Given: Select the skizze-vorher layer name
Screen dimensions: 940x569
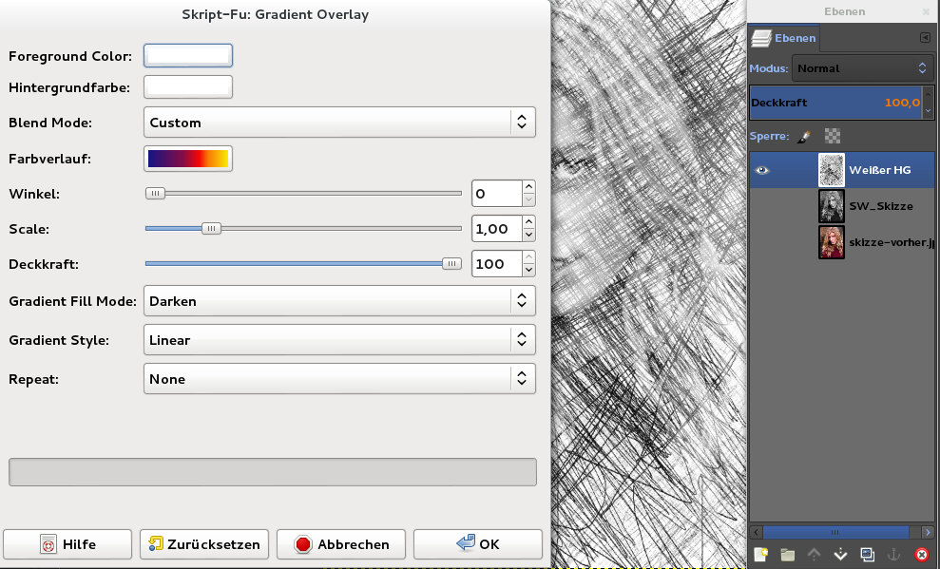Looking at the screenshot, I should 891,242.
